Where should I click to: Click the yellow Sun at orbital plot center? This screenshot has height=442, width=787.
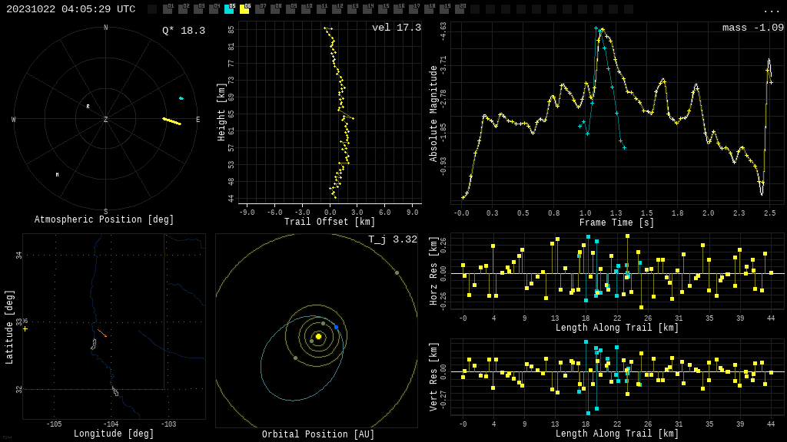pos(318,336)
